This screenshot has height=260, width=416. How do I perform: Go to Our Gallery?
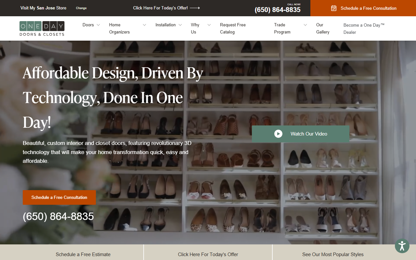click(323, 28)
